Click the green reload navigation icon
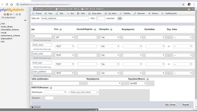Viewport: 197px width, 111px height. click(x=20, y=14)
